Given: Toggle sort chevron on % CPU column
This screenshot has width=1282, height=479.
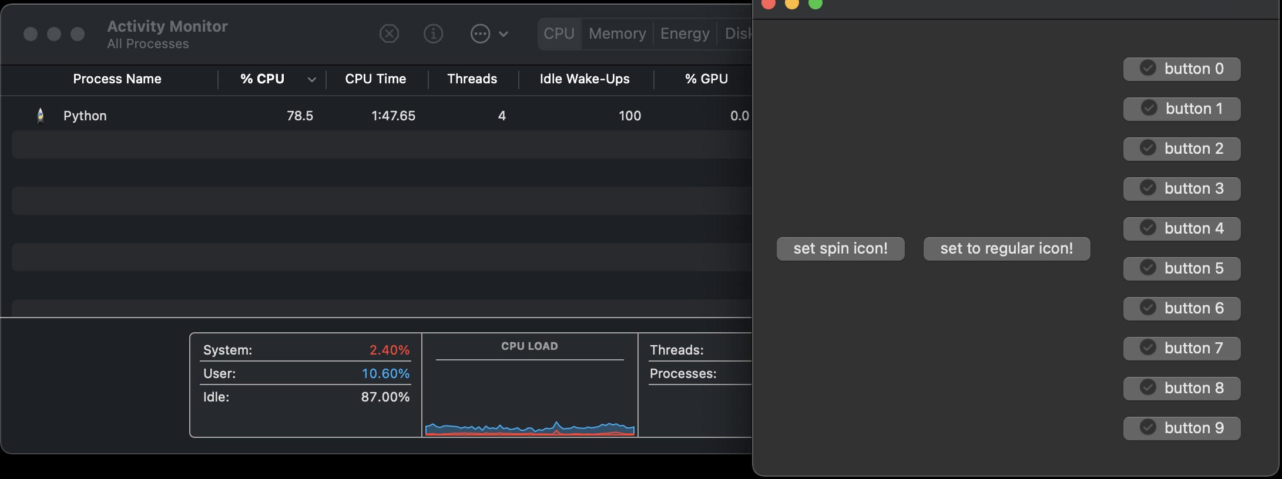Looking at the screenshot, I should coord(312,79).
